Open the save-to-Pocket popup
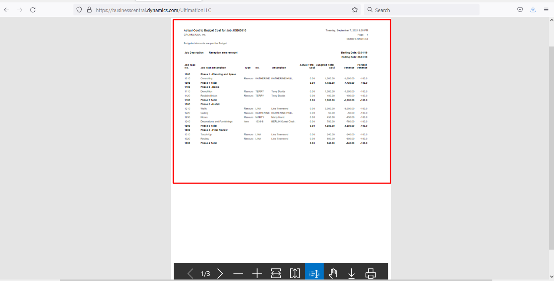Screen dimensions: 554x281 pos(520,9)
